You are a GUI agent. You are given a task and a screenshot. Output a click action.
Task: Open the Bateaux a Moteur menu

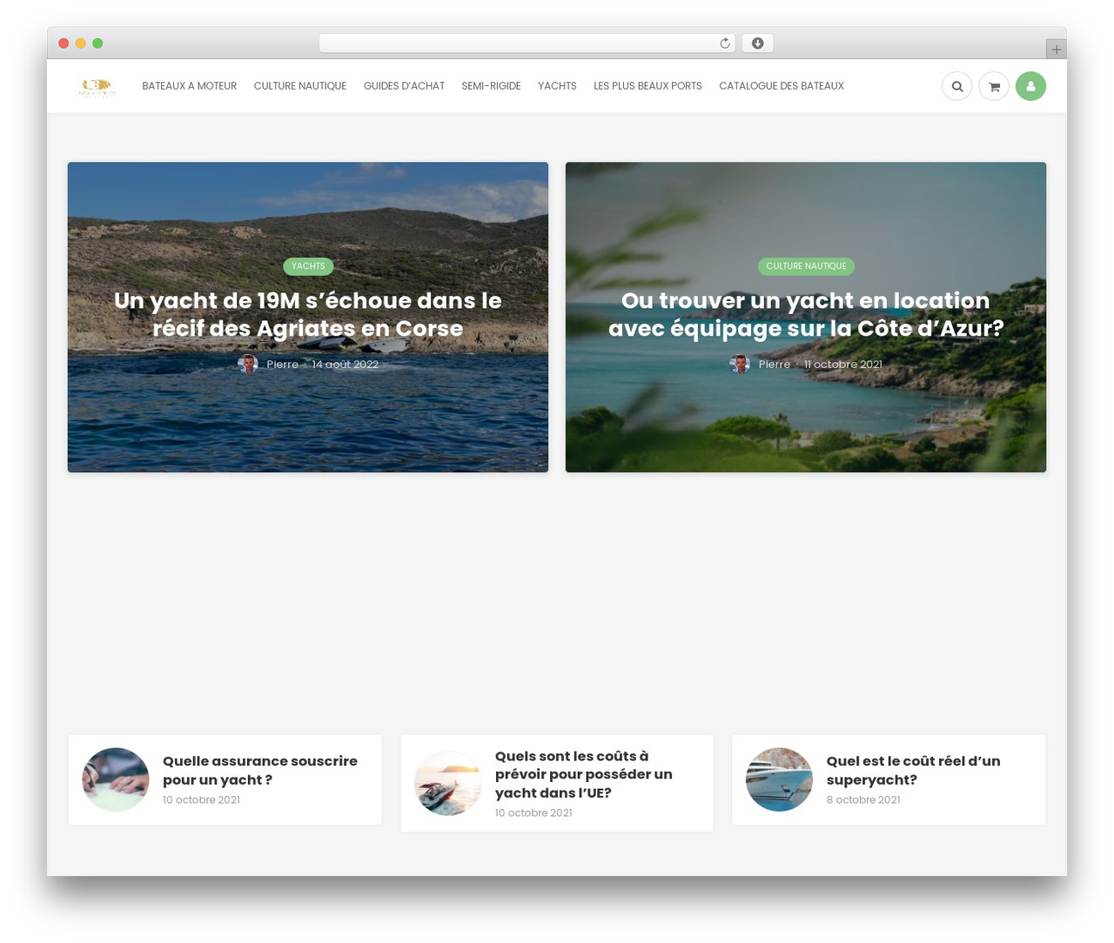[x=190, y=86]
